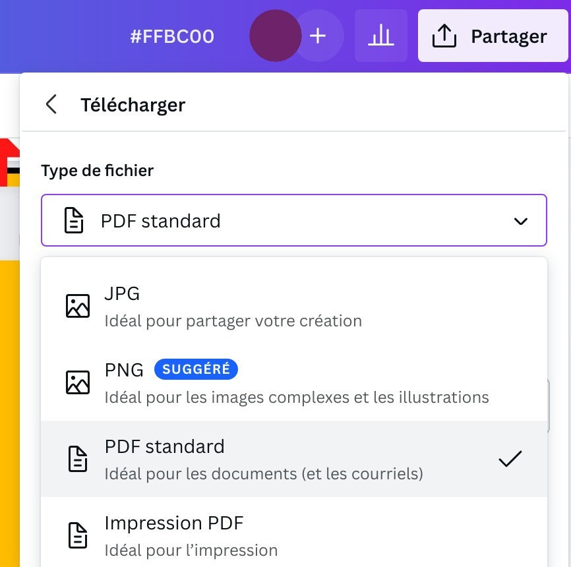Image resolution: width=571 pixels, height=567 pixels.
Task: Click the #FFBC00 design title
Action: [x=172, y=36]
